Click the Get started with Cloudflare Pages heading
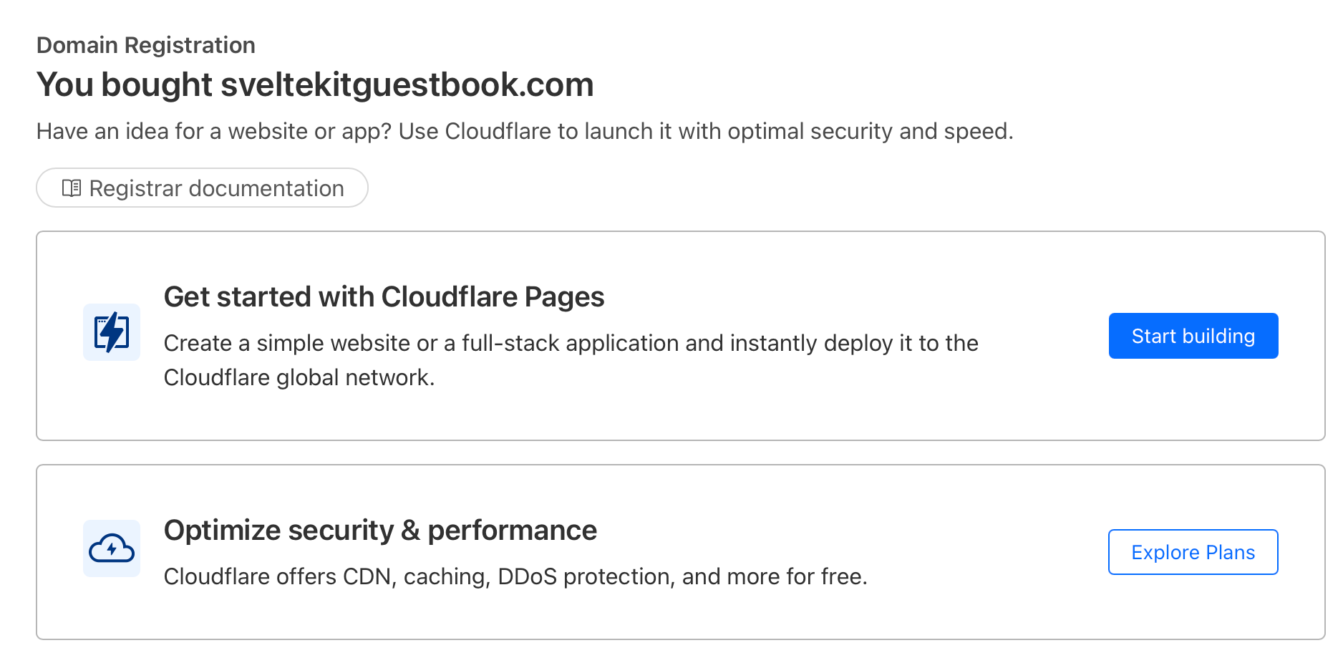 click(x=384, y=296)
